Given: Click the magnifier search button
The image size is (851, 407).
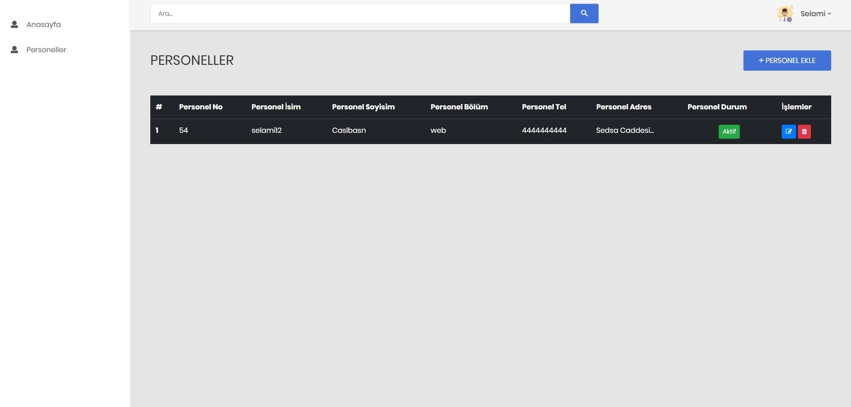Looking at the screenshot, I should click(x=584, y=14).
